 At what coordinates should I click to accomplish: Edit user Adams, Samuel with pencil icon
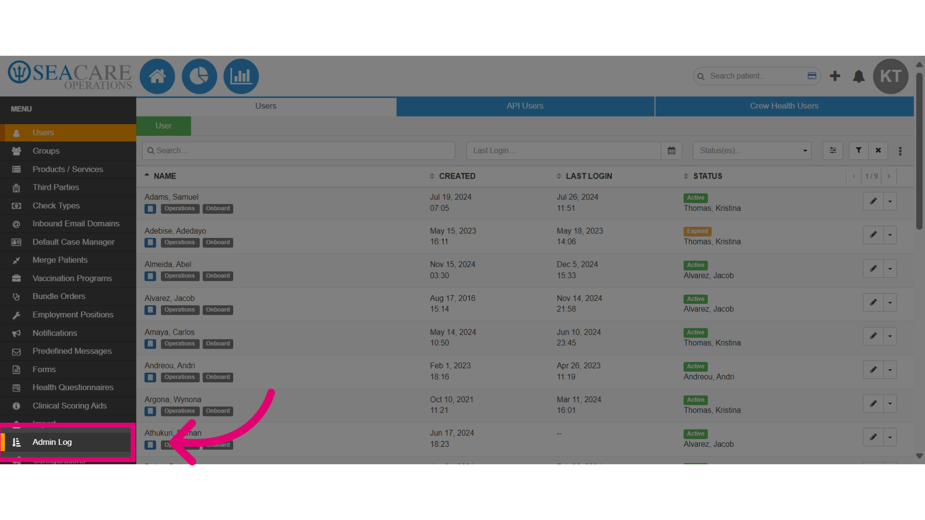(873, 201)
